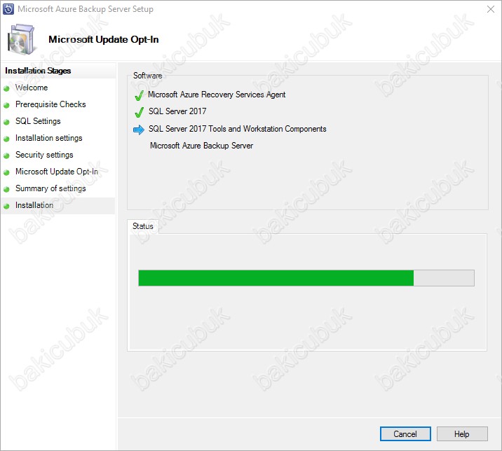Click the green installation progress bar
Image resolution: width=502 pixels, height=451 pixels.
click(306, 278)
